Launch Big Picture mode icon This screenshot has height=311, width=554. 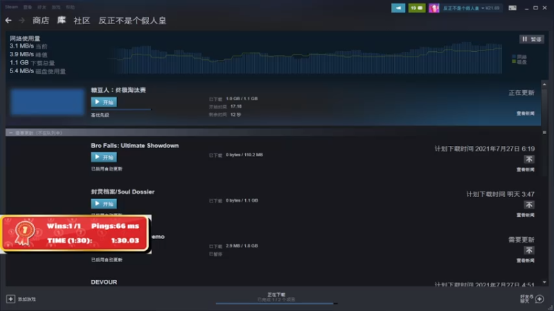pos(512,8)
